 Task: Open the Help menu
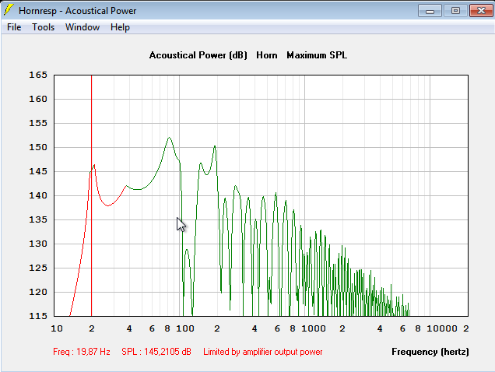(x=120, y=27)
